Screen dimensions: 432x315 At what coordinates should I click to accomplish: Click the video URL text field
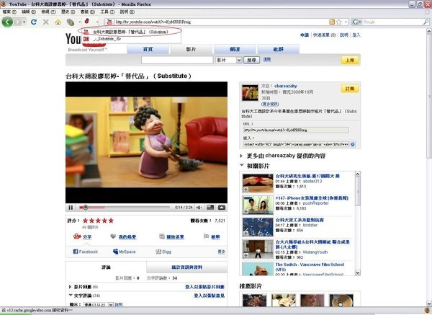click(296, 130)
